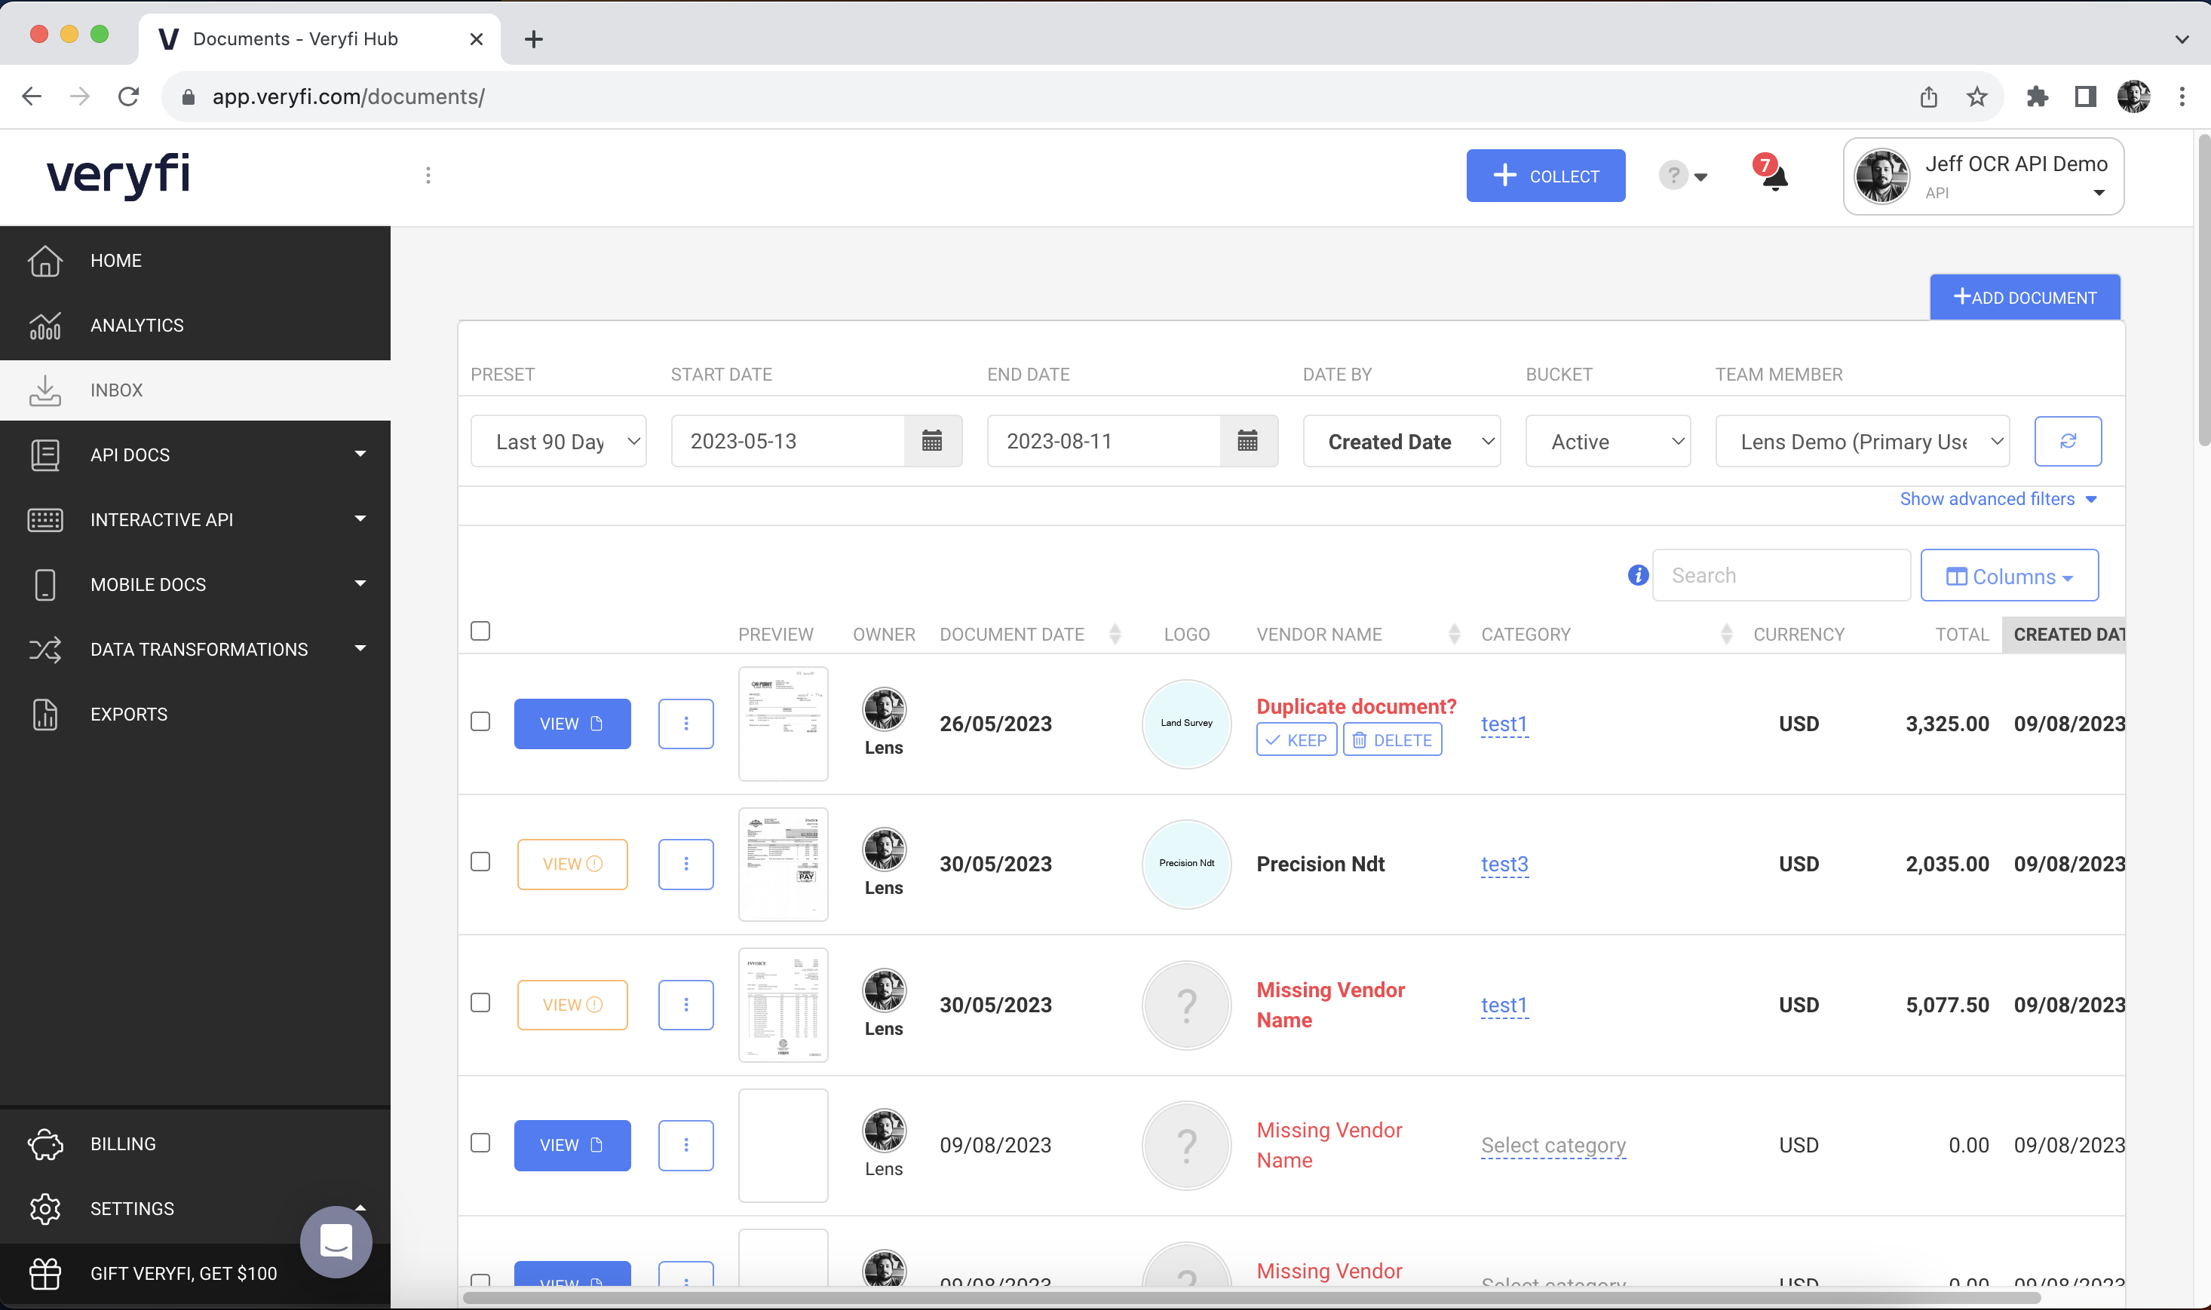Screen dimensions: 2211x1310
Task: Open the Date By Created Date dropdown
Action: (x=1401, y=442)
